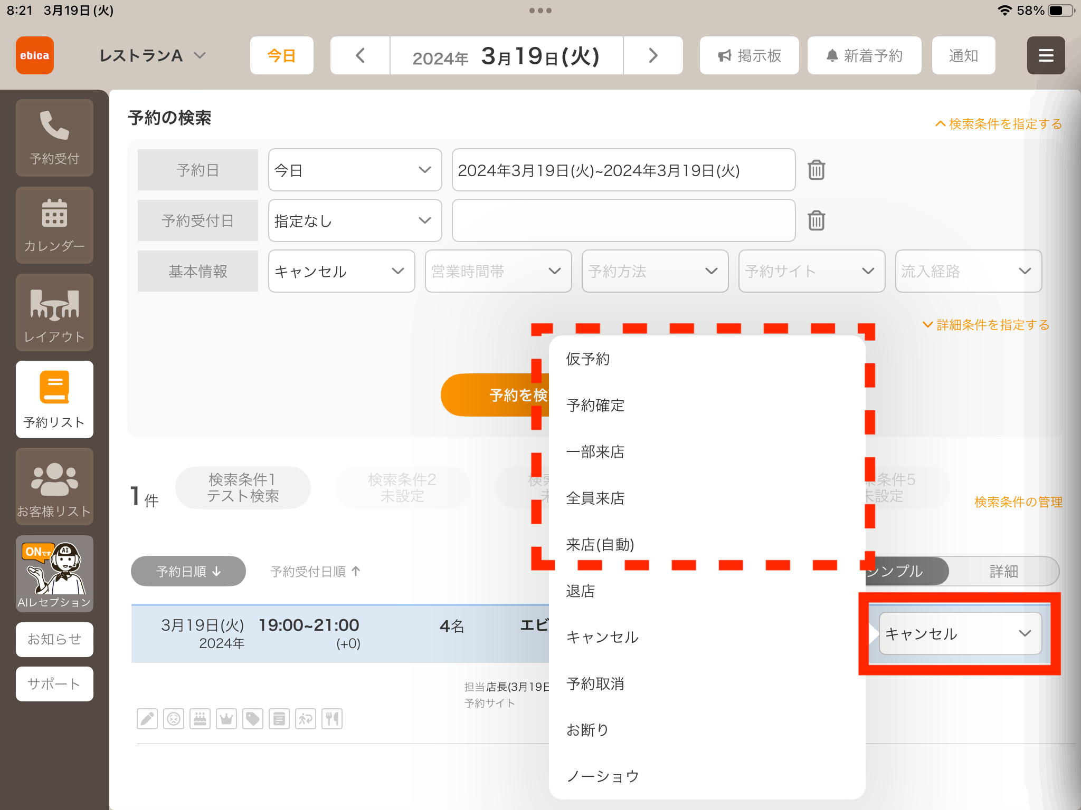Open the レイアウト table layout view
Viewport: 1081px width, 810px height.
[54, 312]
